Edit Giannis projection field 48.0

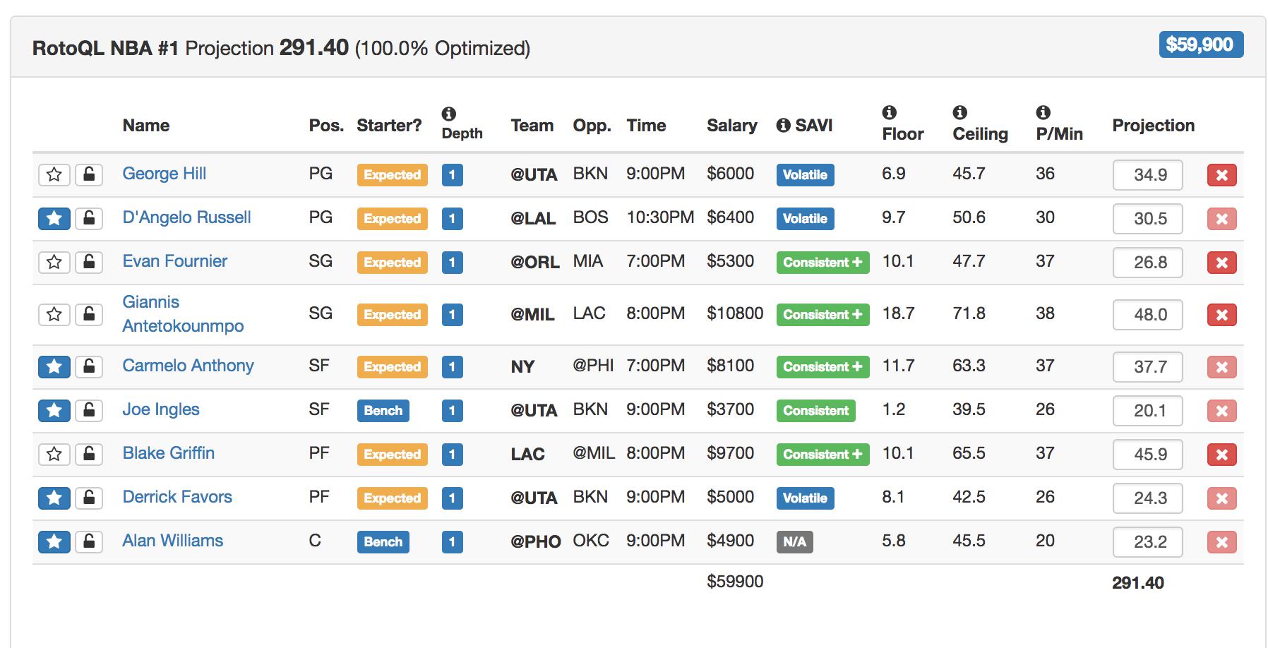click(x=1148, y=315)
